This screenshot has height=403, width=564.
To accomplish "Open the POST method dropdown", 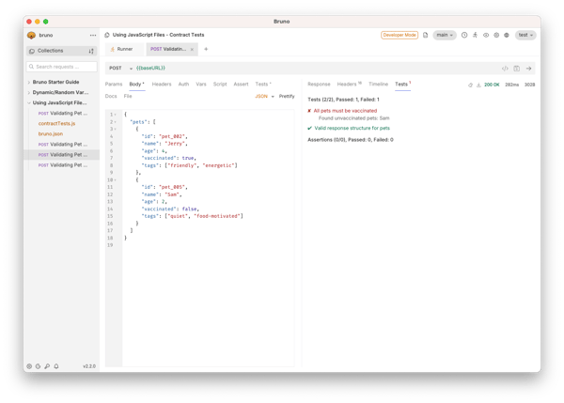I will click(121, 68).
